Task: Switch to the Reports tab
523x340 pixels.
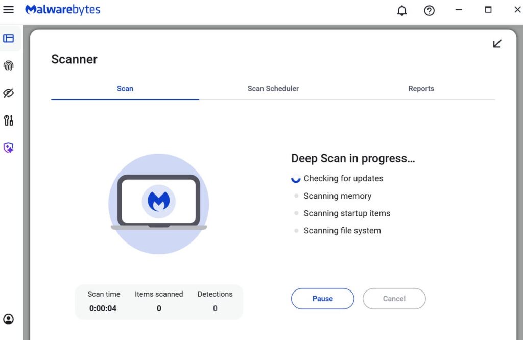Action: point(421,89)
